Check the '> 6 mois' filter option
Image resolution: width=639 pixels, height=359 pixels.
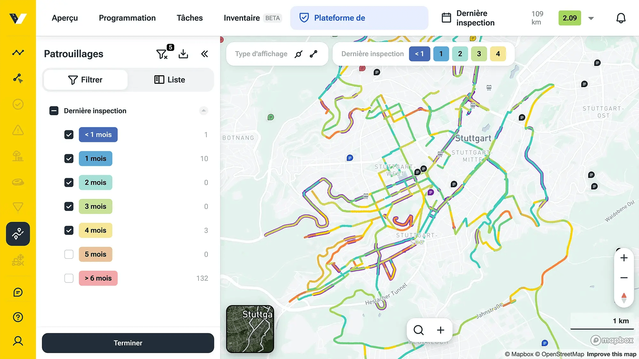click(x=69, y=278)
